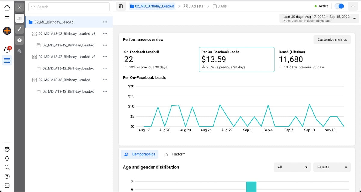This screenshot has height=192, width=361.
Task: Select the edit pencil icon
Action: click(20, 29)
